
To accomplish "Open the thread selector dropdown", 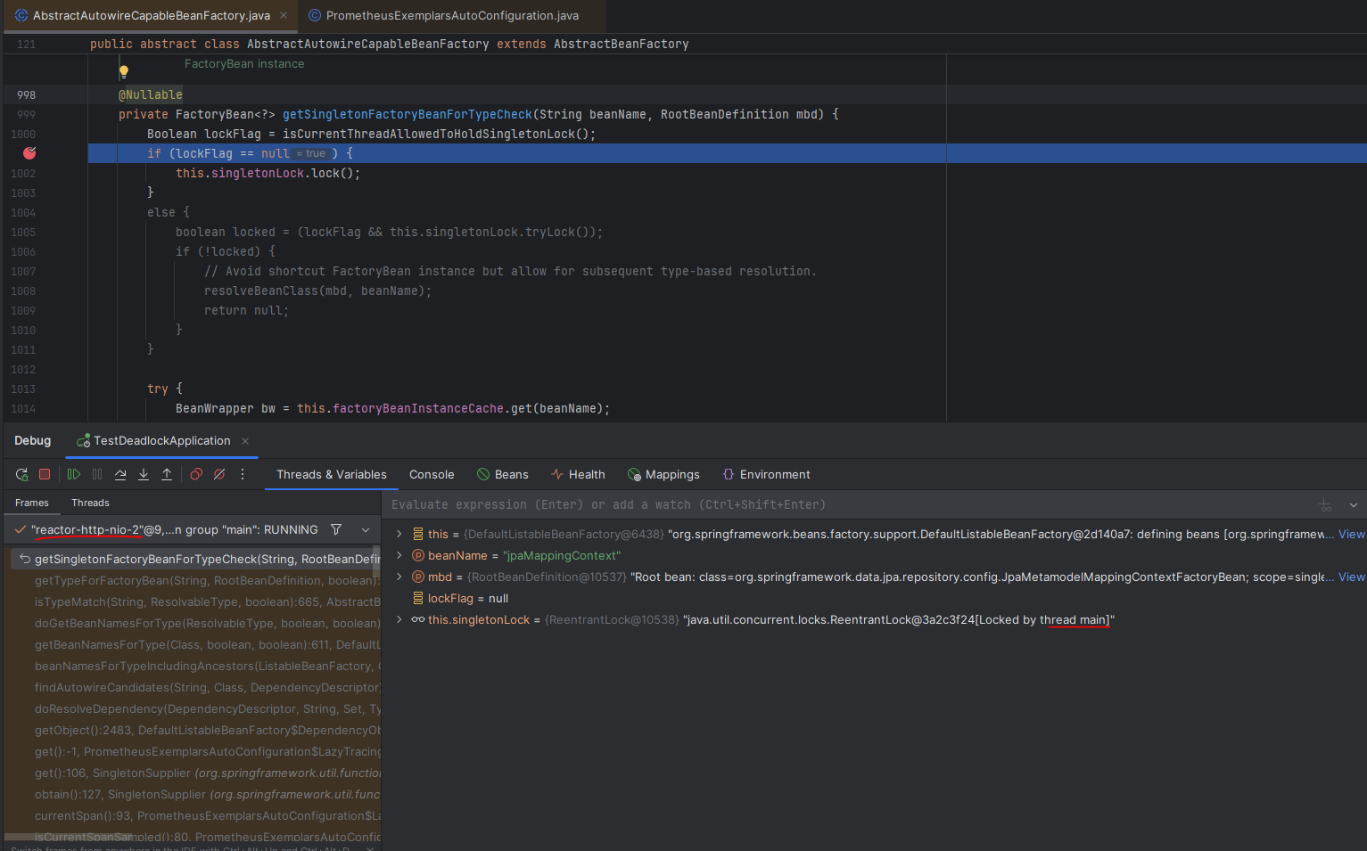I will (366, 529).
